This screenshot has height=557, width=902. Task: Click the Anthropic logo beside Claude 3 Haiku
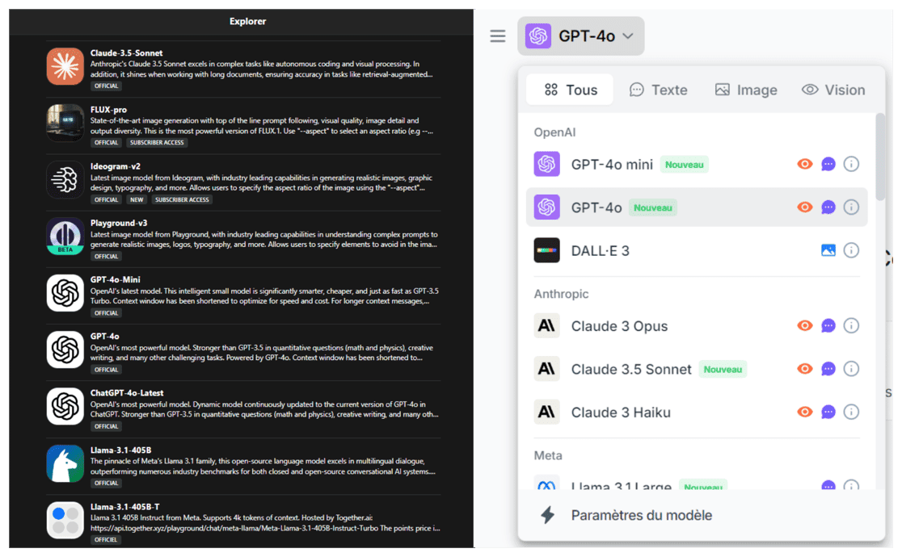[546, 413]
